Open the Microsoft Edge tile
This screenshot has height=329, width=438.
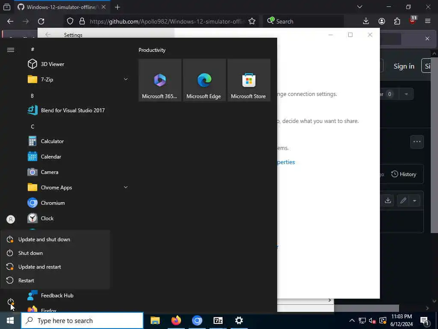click(x=204, y=80)
